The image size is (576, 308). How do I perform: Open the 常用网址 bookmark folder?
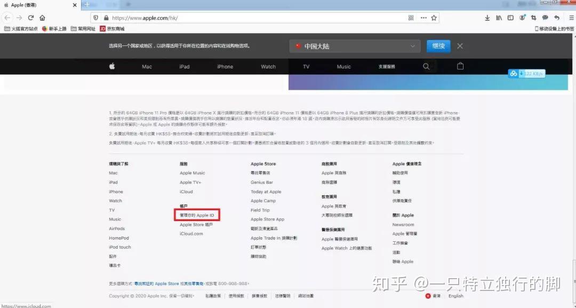[x=83, y=29]
